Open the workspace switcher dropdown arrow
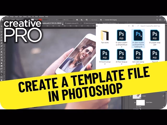 (163, 20)
